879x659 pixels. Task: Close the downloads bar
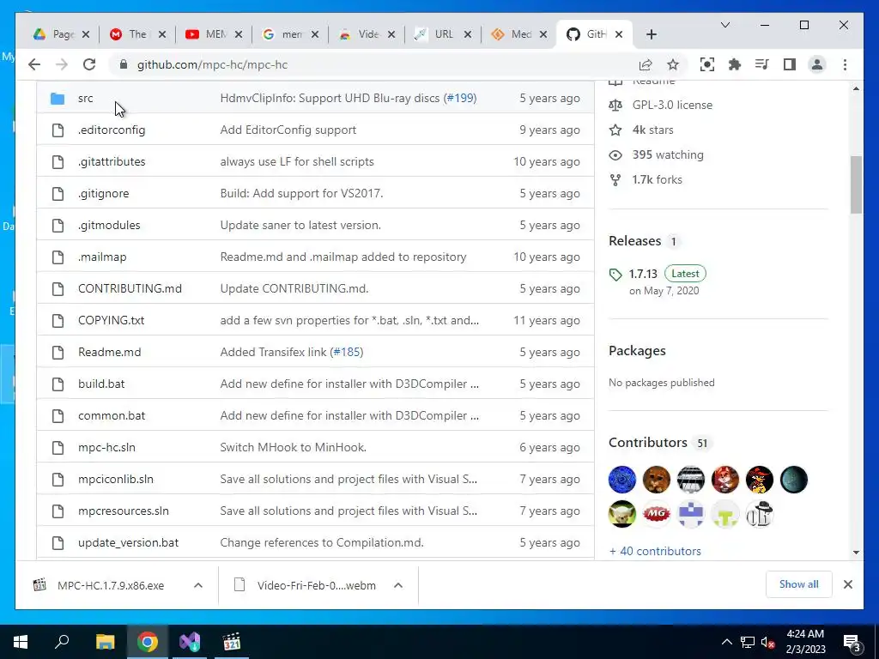tap(847, 584)
